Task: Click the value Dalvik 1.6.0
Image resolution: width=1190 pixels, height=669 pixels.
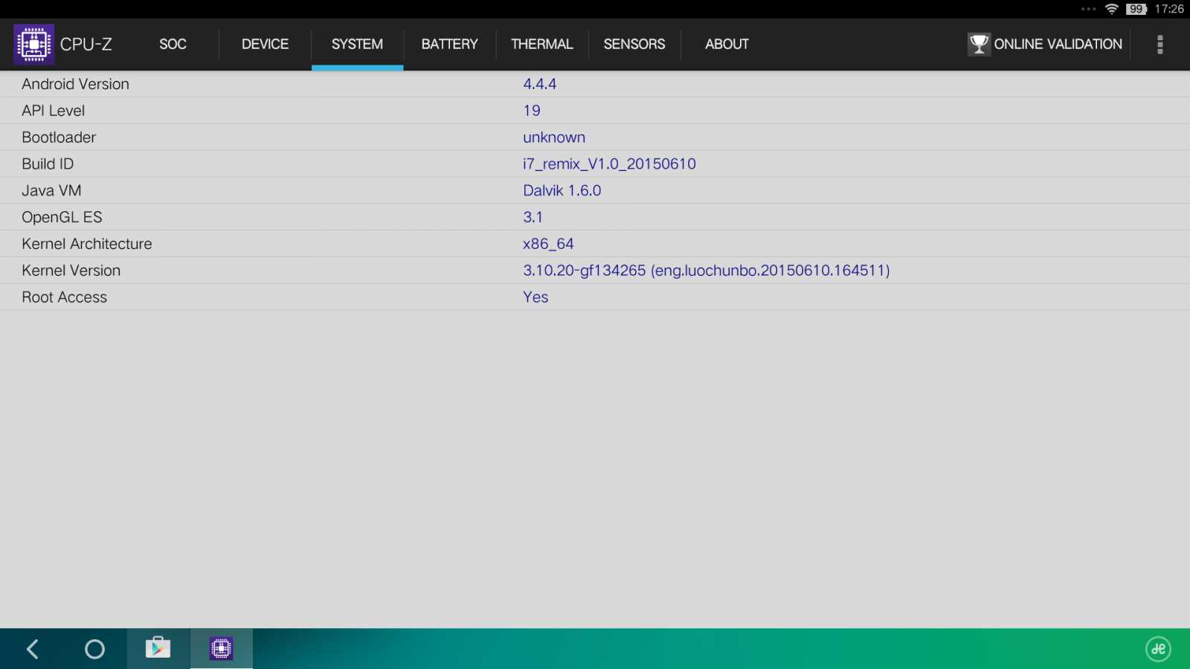Action: (562, 190)
